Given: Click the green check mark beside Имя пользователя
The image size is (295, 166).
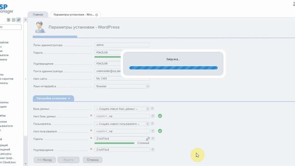Looking at the screenshot, I should tap(160, 131).
